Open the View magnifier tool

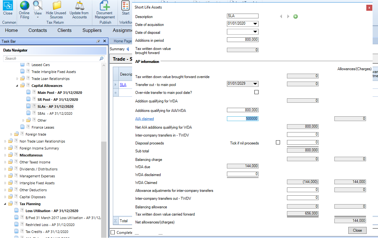pyautogui.click(x=38, y=6)
